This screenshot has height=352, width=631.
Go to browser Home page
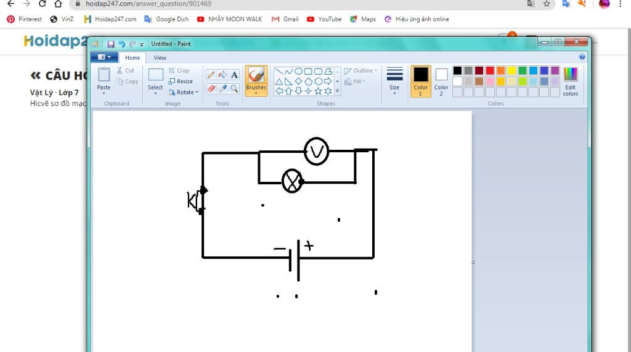pos(58,4)
